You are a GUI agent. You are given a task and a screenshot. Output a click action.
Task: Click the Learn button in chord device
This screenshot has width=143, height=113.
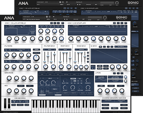tap(124, 105)
